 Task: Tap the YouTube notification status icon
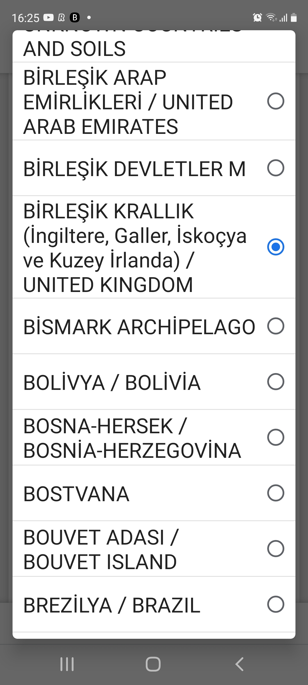(48, 18)
